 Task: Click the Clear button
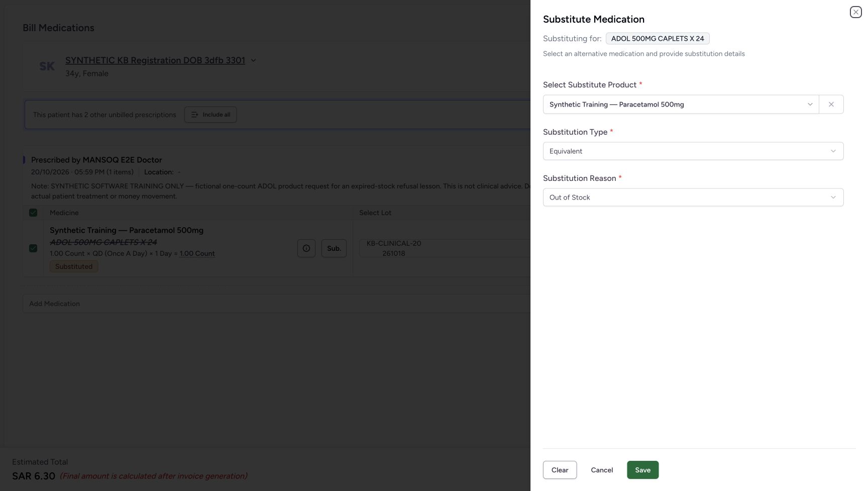pyautogui.click(x=560, y=470)
